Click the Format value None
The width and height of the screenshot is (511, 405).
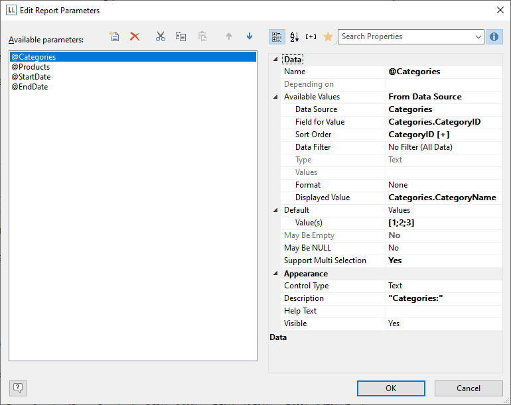point(444,185)
